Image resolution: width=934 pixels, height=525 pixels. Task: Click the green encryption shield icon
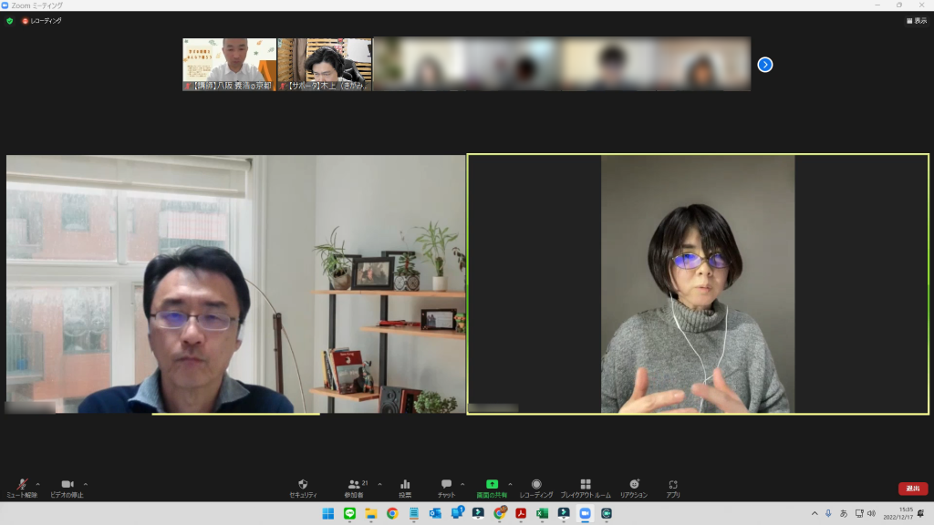tap(9, 20)
